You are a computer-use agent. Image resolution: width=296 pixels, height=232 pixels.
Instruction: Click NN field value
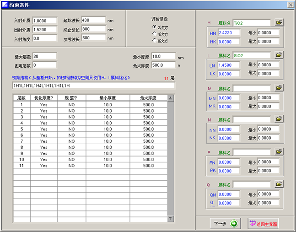[229, 129]
